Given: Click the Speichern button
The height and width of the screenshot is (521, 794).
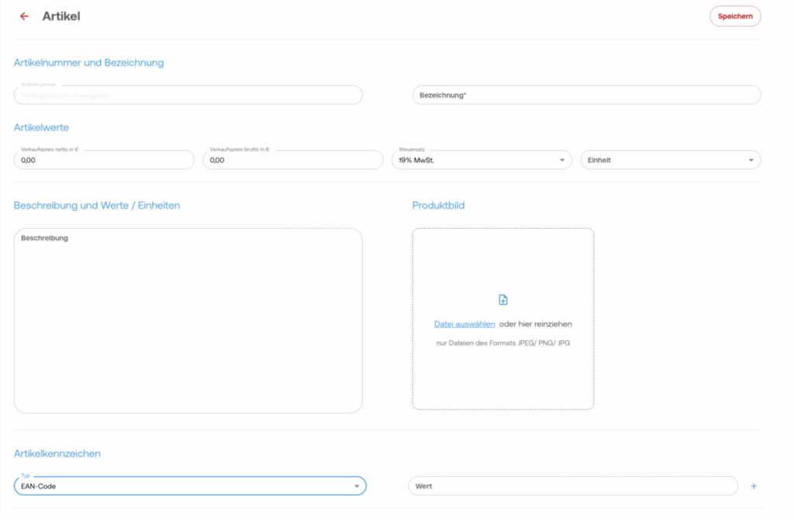Looking at the screenshot, I should (x=734, y=16).
